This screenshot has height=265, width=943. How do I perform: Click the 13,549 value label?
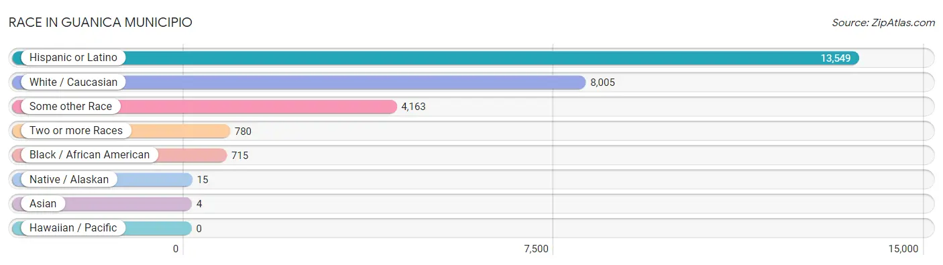pos(836,58)
